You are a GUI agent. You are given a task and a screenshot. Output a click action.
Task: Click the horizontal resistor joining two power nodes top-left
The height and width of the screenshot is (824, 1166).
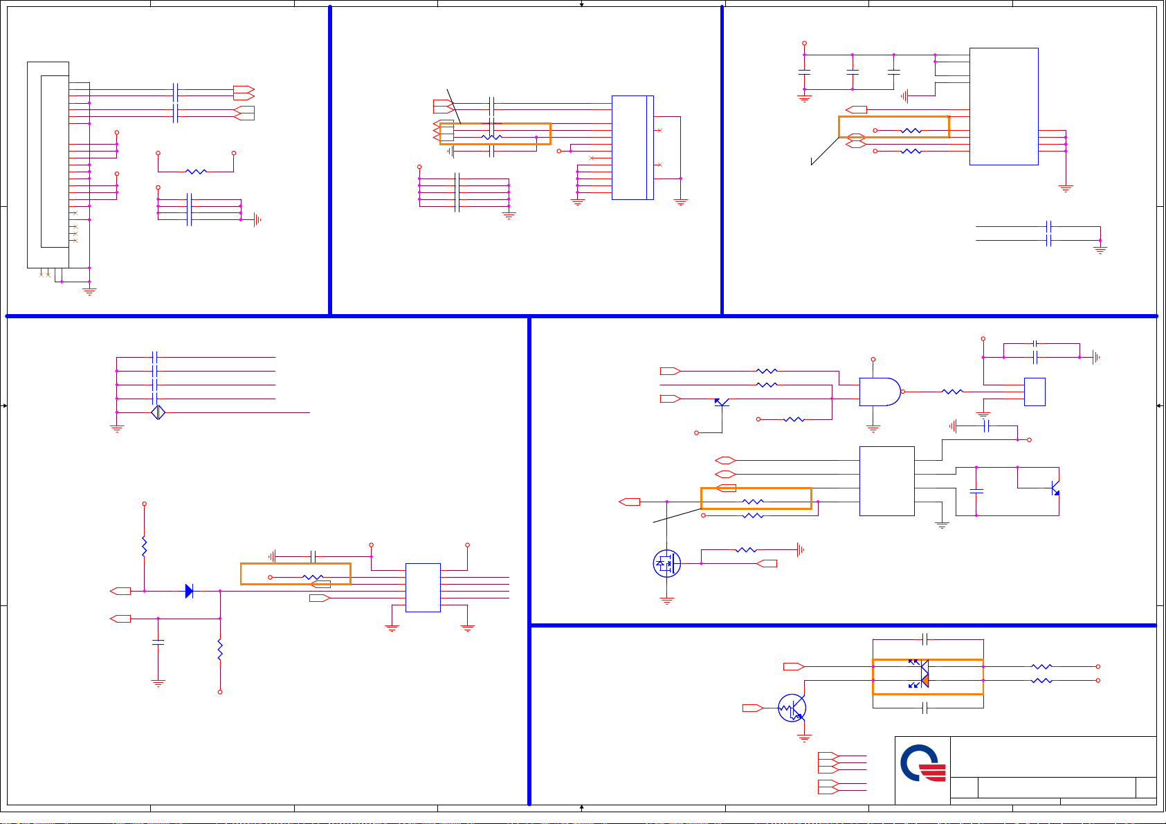click(x=196, y=171)
